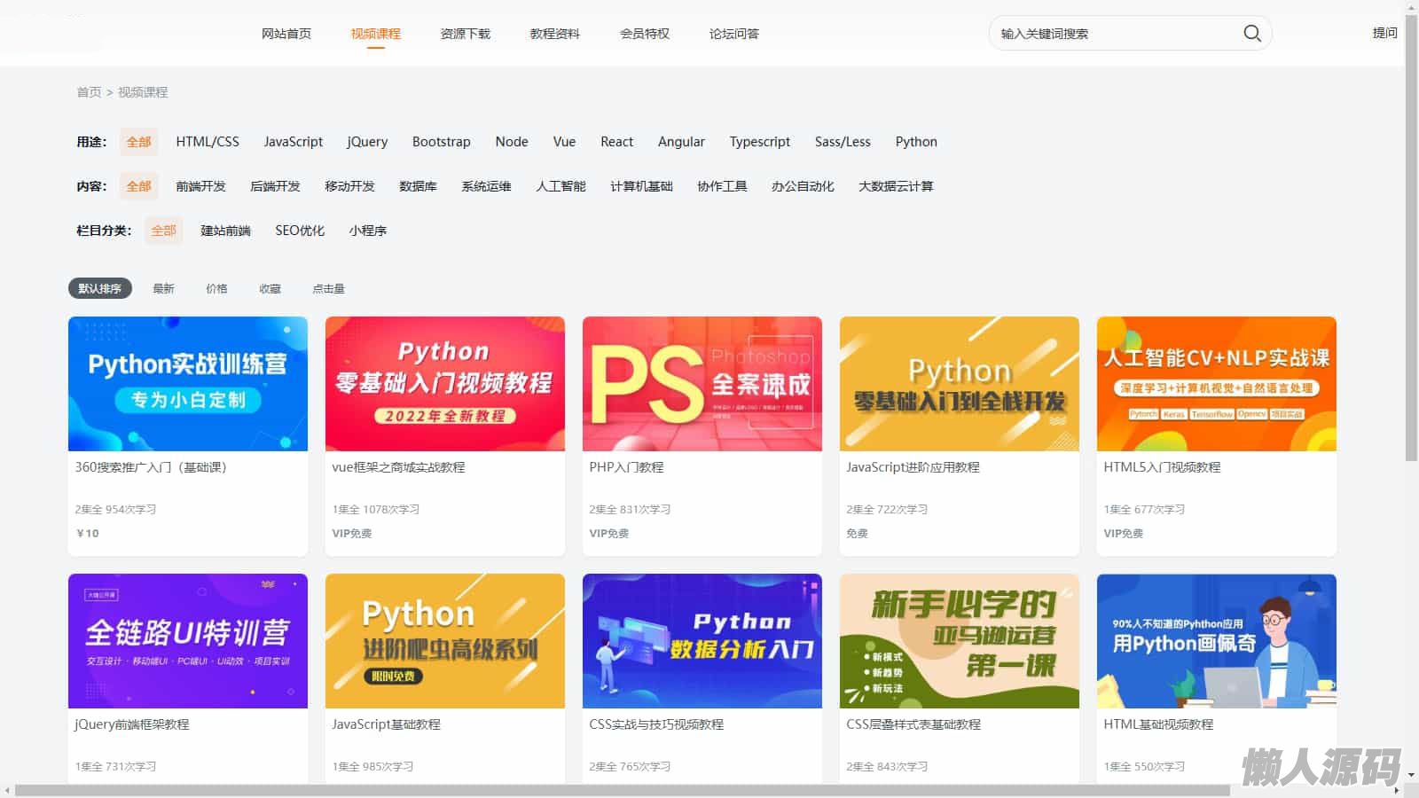This screenshot has width=1419, height=798.
Task: Sort courses by 最新
Action: pyautogui.click(x=163, y=288)
